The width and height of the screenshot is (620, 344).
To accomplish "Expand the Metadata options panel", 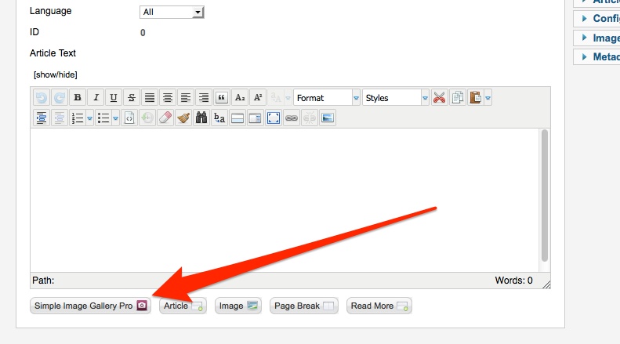I will 597,57.
